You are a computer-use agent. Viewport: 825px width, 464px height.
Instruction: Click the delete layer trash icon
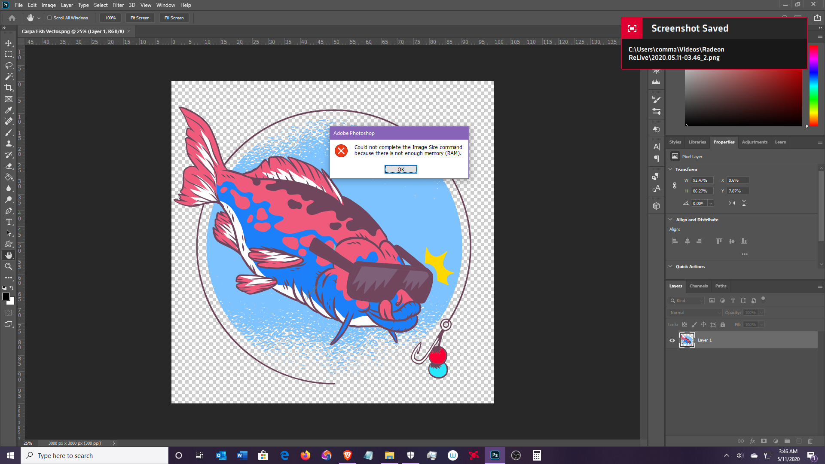point(810,441)
